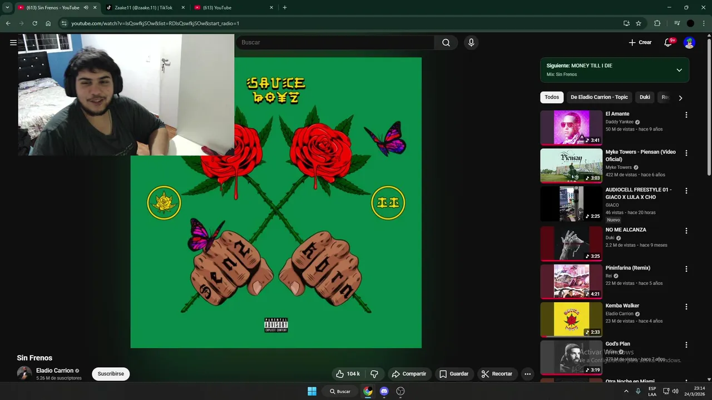Open the Eladio Carrion channel name link
Screen dimensions: 712x400
(x=55, y=371)
